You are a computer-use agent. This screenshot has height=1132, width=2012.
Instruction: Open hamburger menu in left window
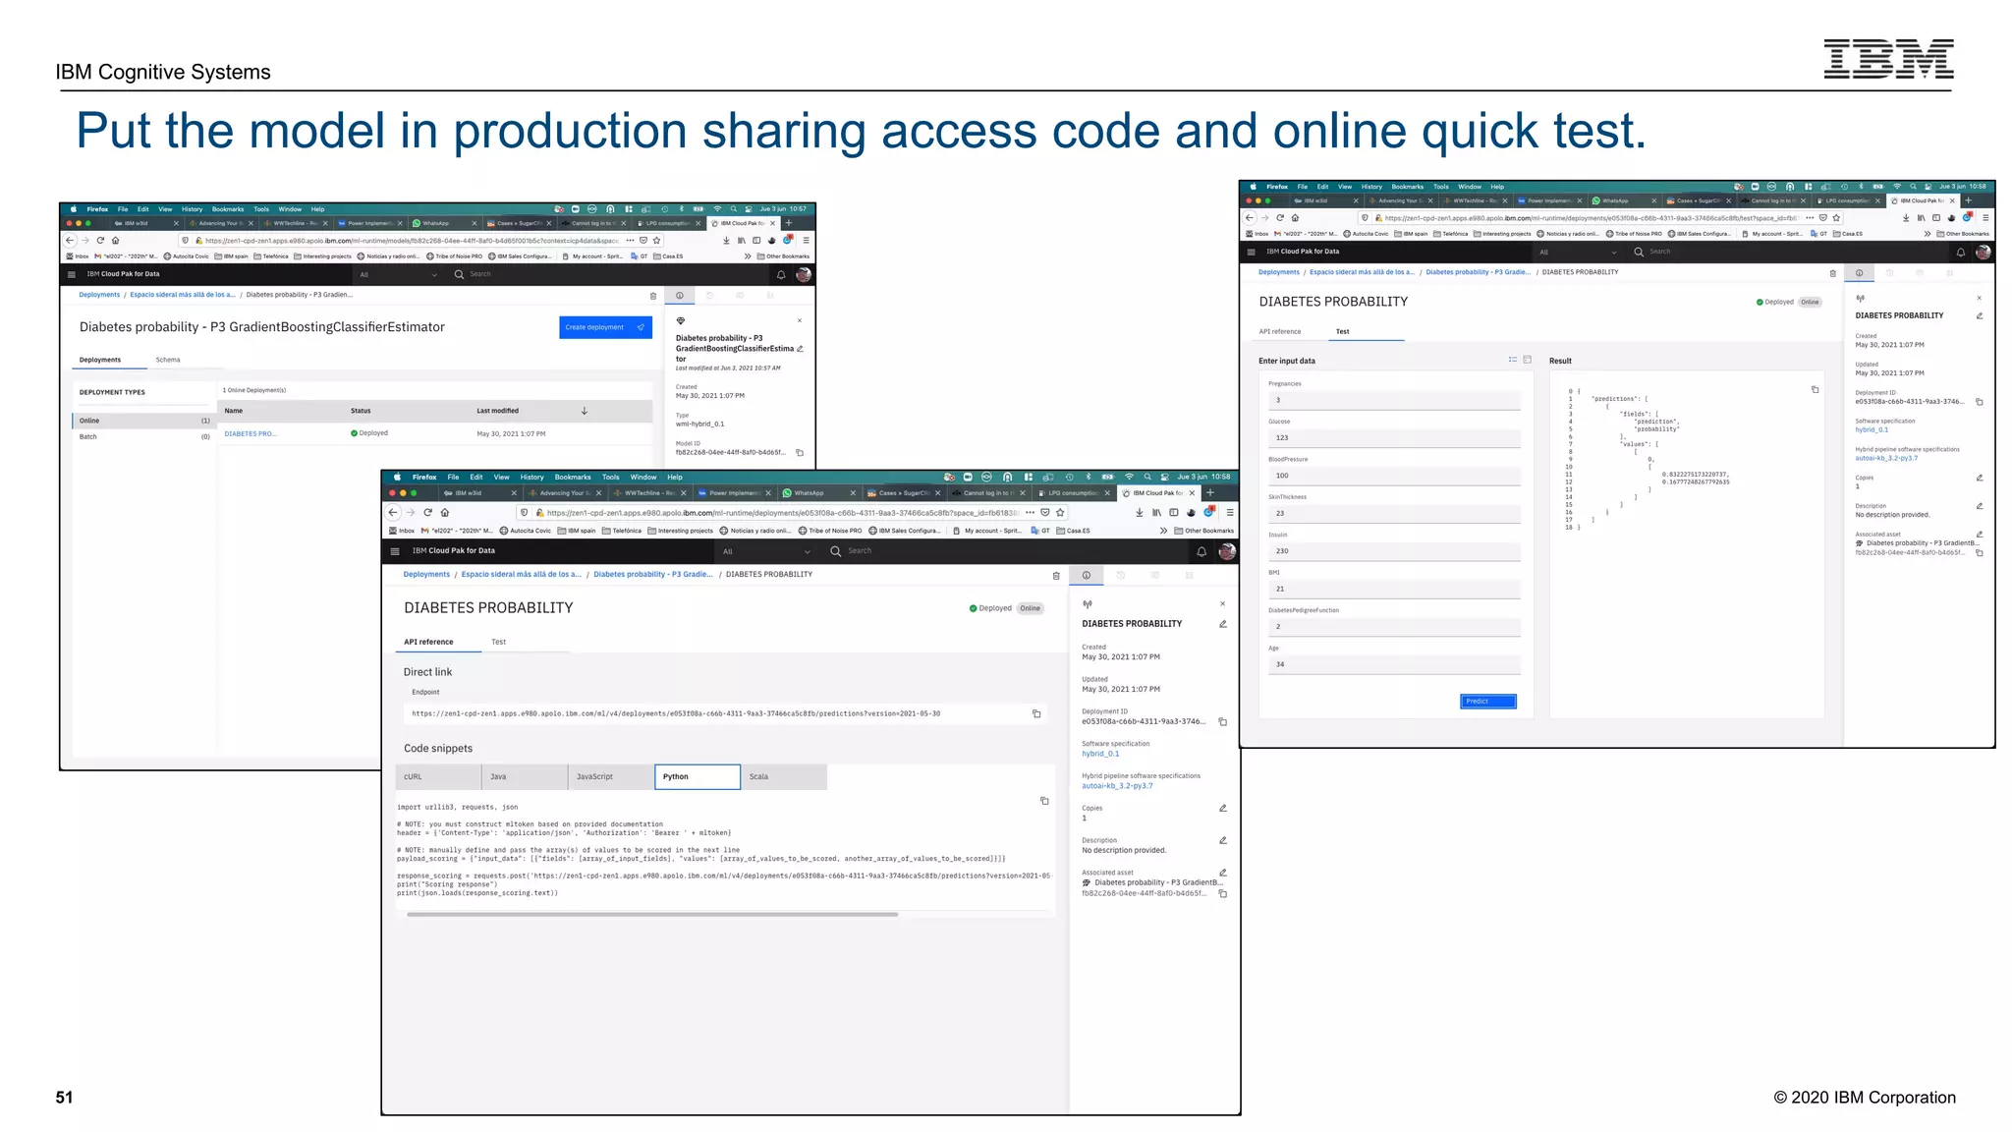pyautogui.click(x=72, y=274)
